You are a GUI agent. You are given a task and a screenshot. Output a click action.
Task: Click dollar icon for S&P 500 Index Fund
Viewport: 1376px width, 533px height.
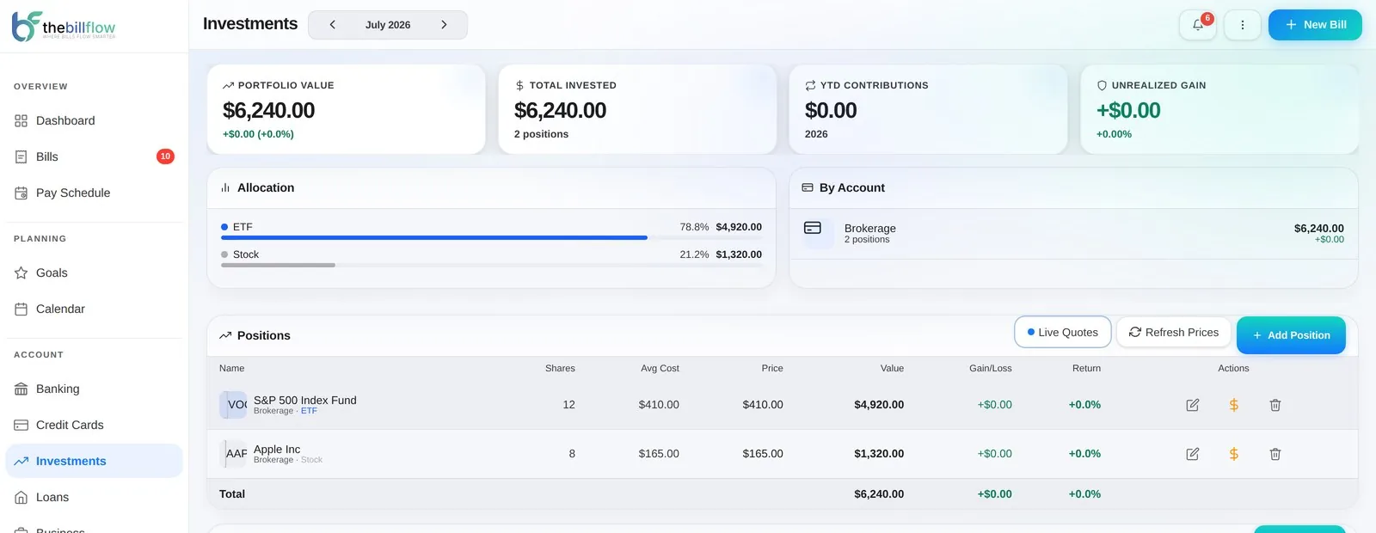[x=1234, y=405]
